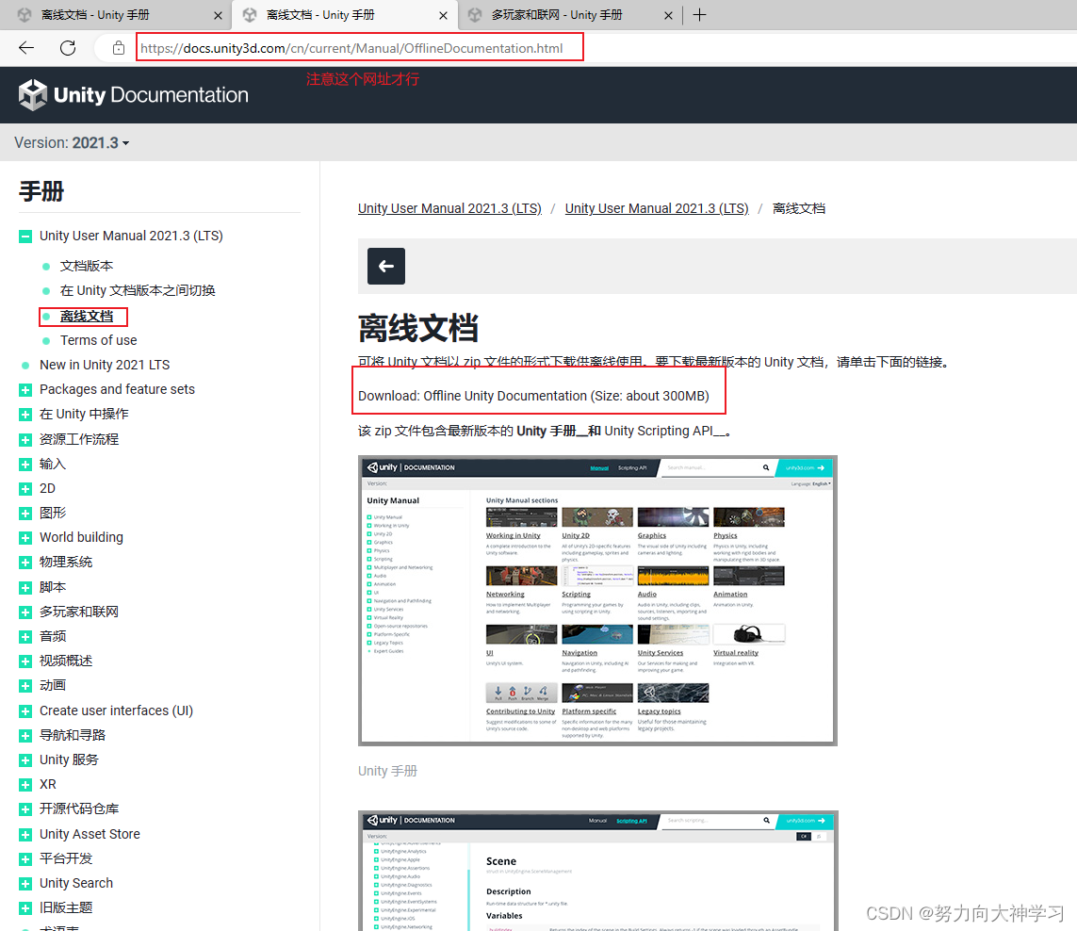Open Unity User Manual 2021.3 (LTS) sidebar label
Screen dimensions: 1077x931
point(131,236)
